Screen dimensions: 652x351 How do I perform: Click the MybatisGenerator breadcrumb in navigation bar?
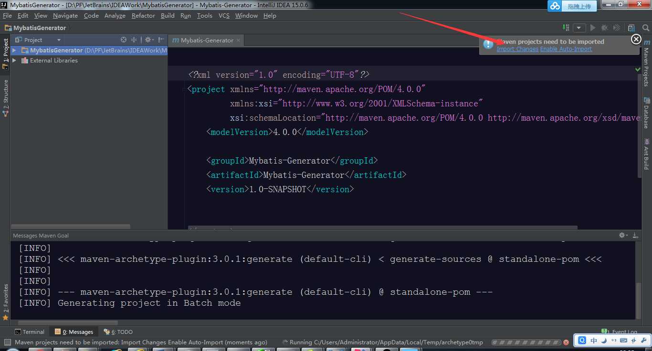(35, 28)
